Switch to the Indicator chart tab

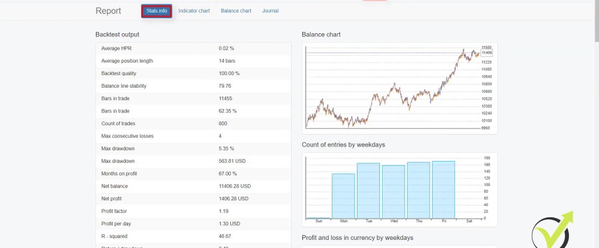[194, 11]
